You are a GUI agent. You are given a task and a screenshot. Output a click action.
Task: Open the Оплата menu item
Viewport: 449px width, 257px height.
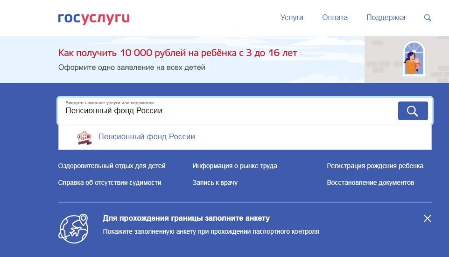pos(335,17)
